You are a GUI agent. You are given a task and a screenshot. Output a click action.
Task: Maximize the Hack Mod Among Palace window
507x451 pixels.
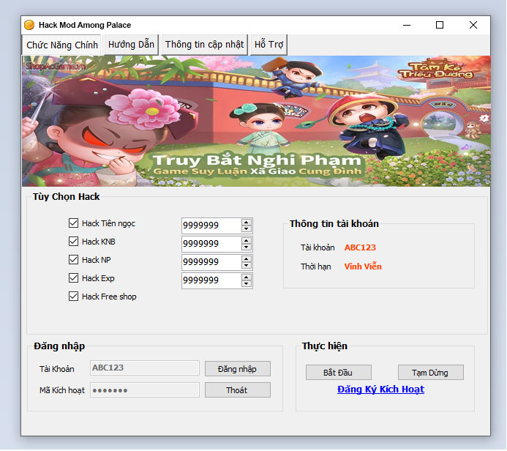point(440,25)
